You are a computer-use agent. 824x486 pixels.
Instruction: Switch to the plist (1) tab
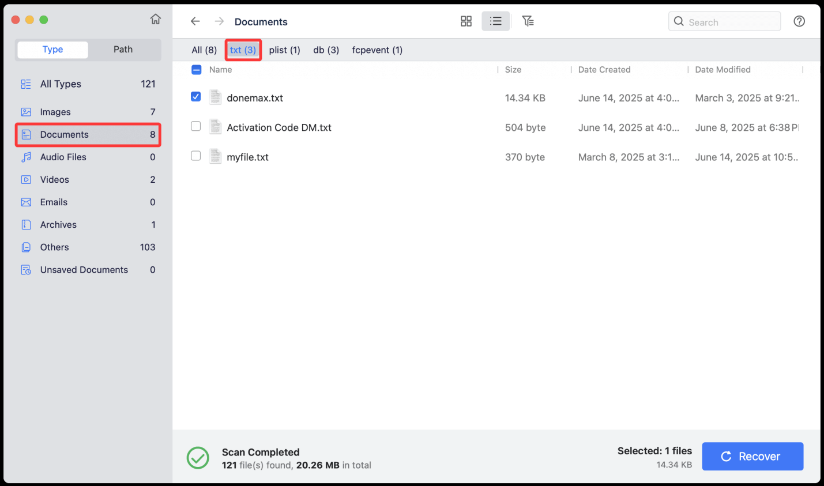(x=284, y=50)
